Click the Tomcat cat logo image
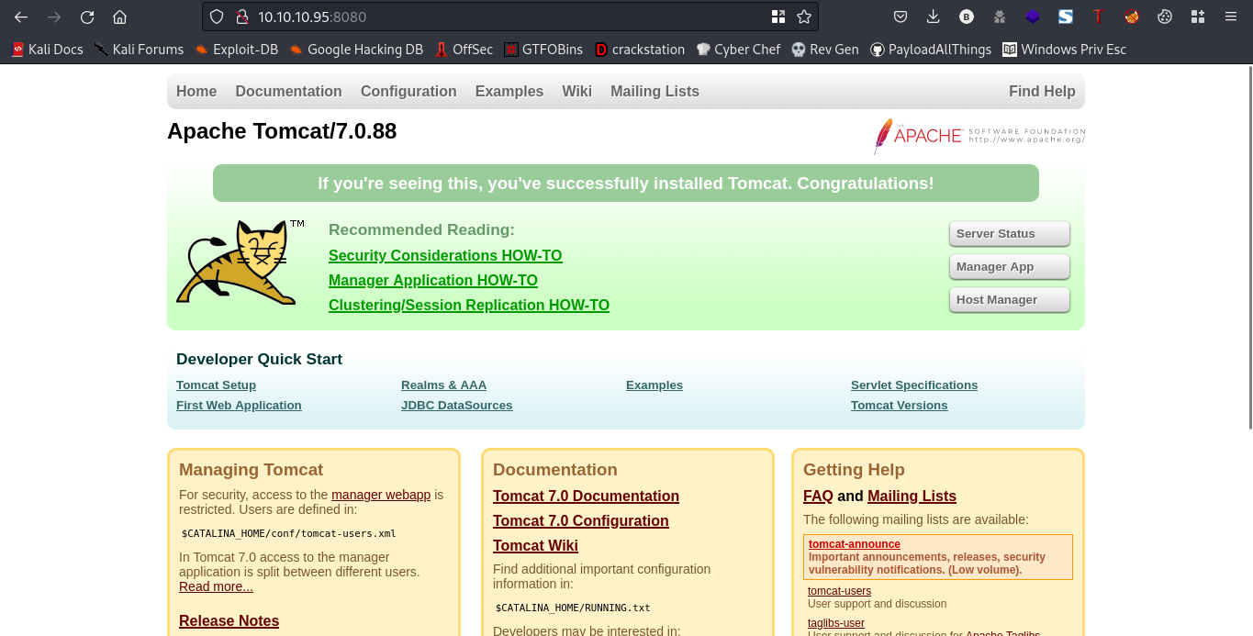 coord(240,262)
